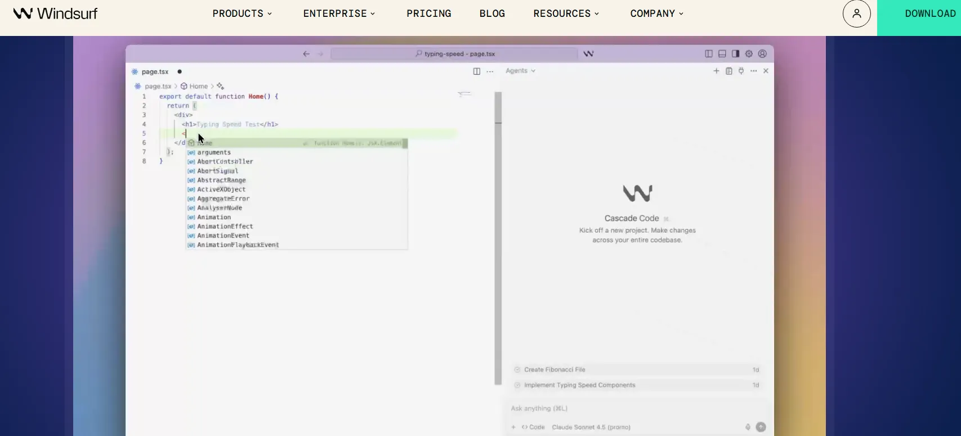The width and height of the screenshot is (961, 436).
Task: Click the plug icon in the Cascade panel
Action: (741, 71)
